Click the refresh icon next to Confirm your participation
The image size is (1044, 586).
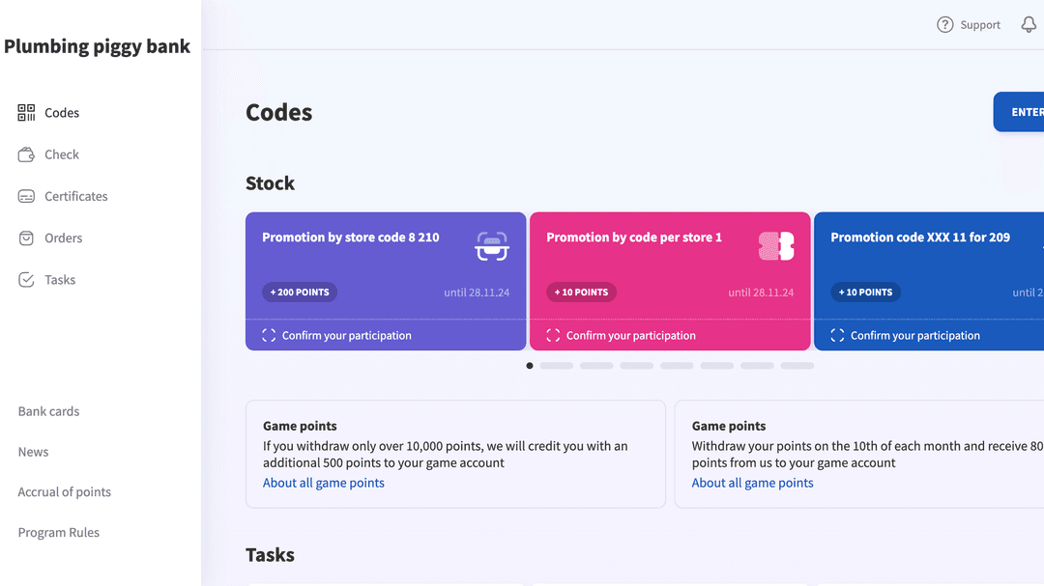[x=268, y=335]
